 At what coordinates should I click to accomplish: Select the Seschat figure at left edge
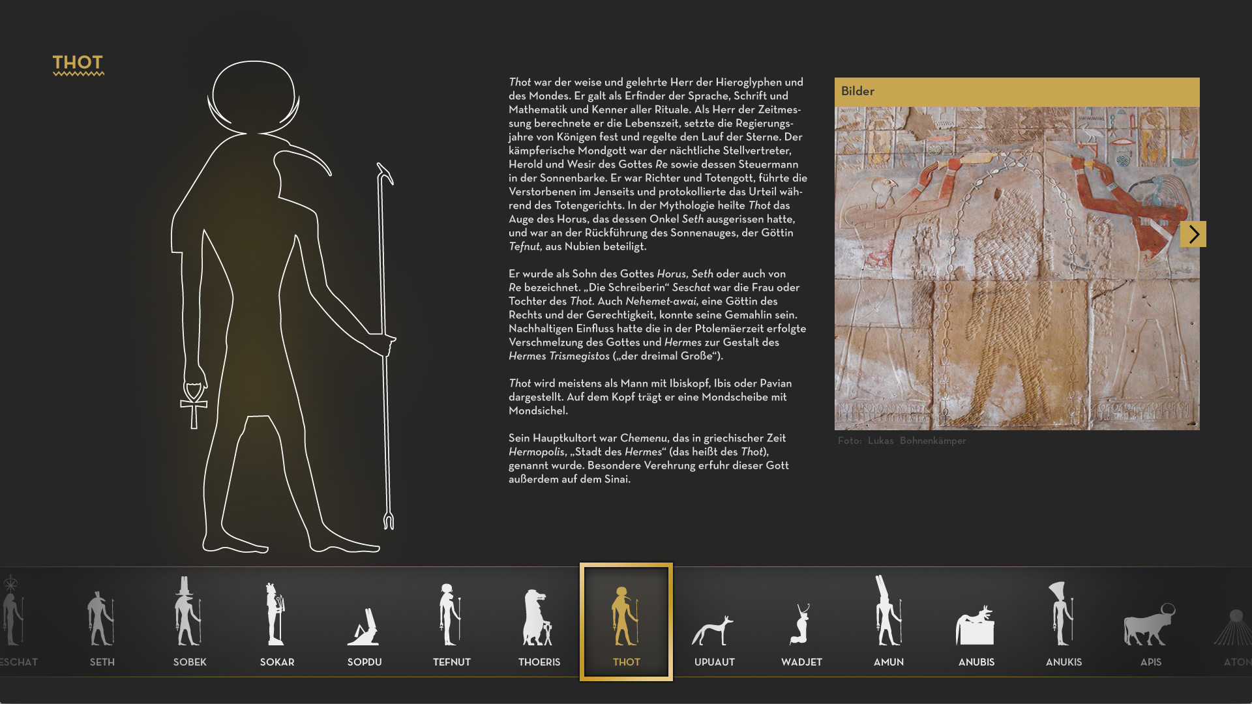[x=12, y=611]
